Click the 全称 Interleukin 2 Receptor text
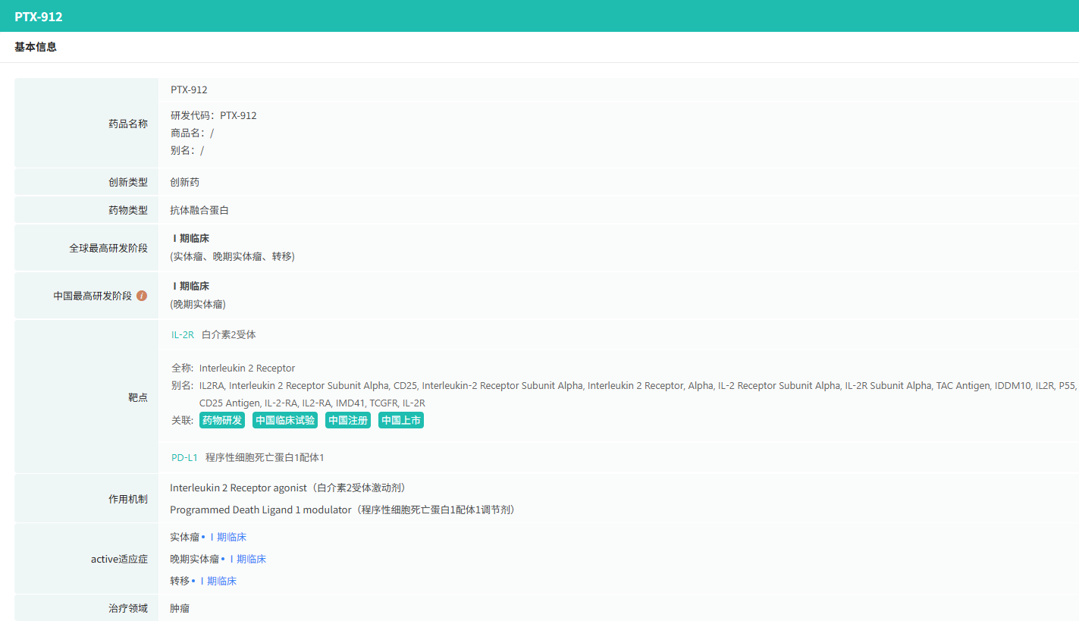The image size is (1079, 621). [x=234, y=368]
